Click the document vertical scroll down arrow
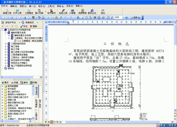 pyautogui.click(x=175, y=110)
